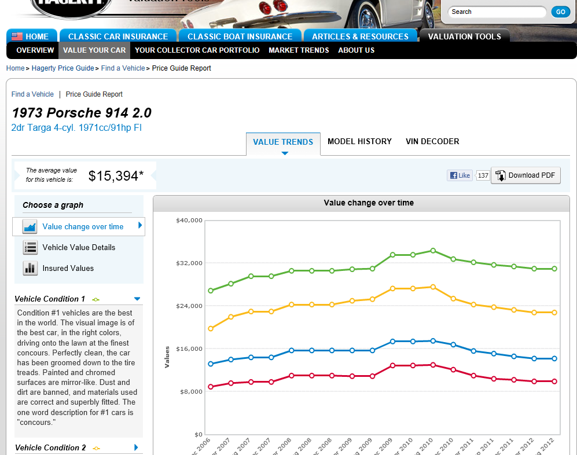Click arrow next to Value change over time
Screen dimensions: 577x455
click(x=140, y=226)
